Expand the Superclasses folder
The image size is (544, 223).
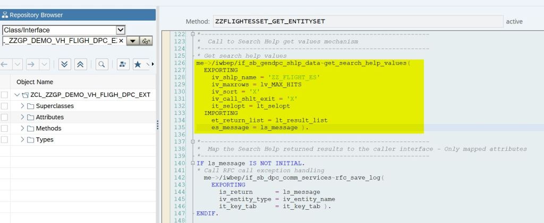[x=22, y=106]
